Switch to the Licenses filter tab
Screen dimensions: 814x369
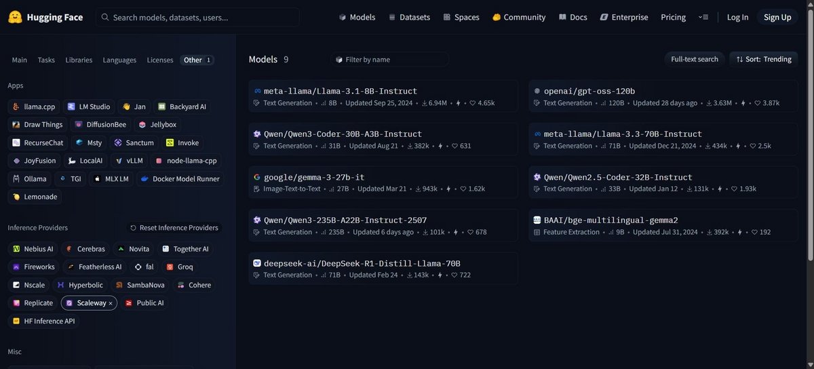coord(160,60)
